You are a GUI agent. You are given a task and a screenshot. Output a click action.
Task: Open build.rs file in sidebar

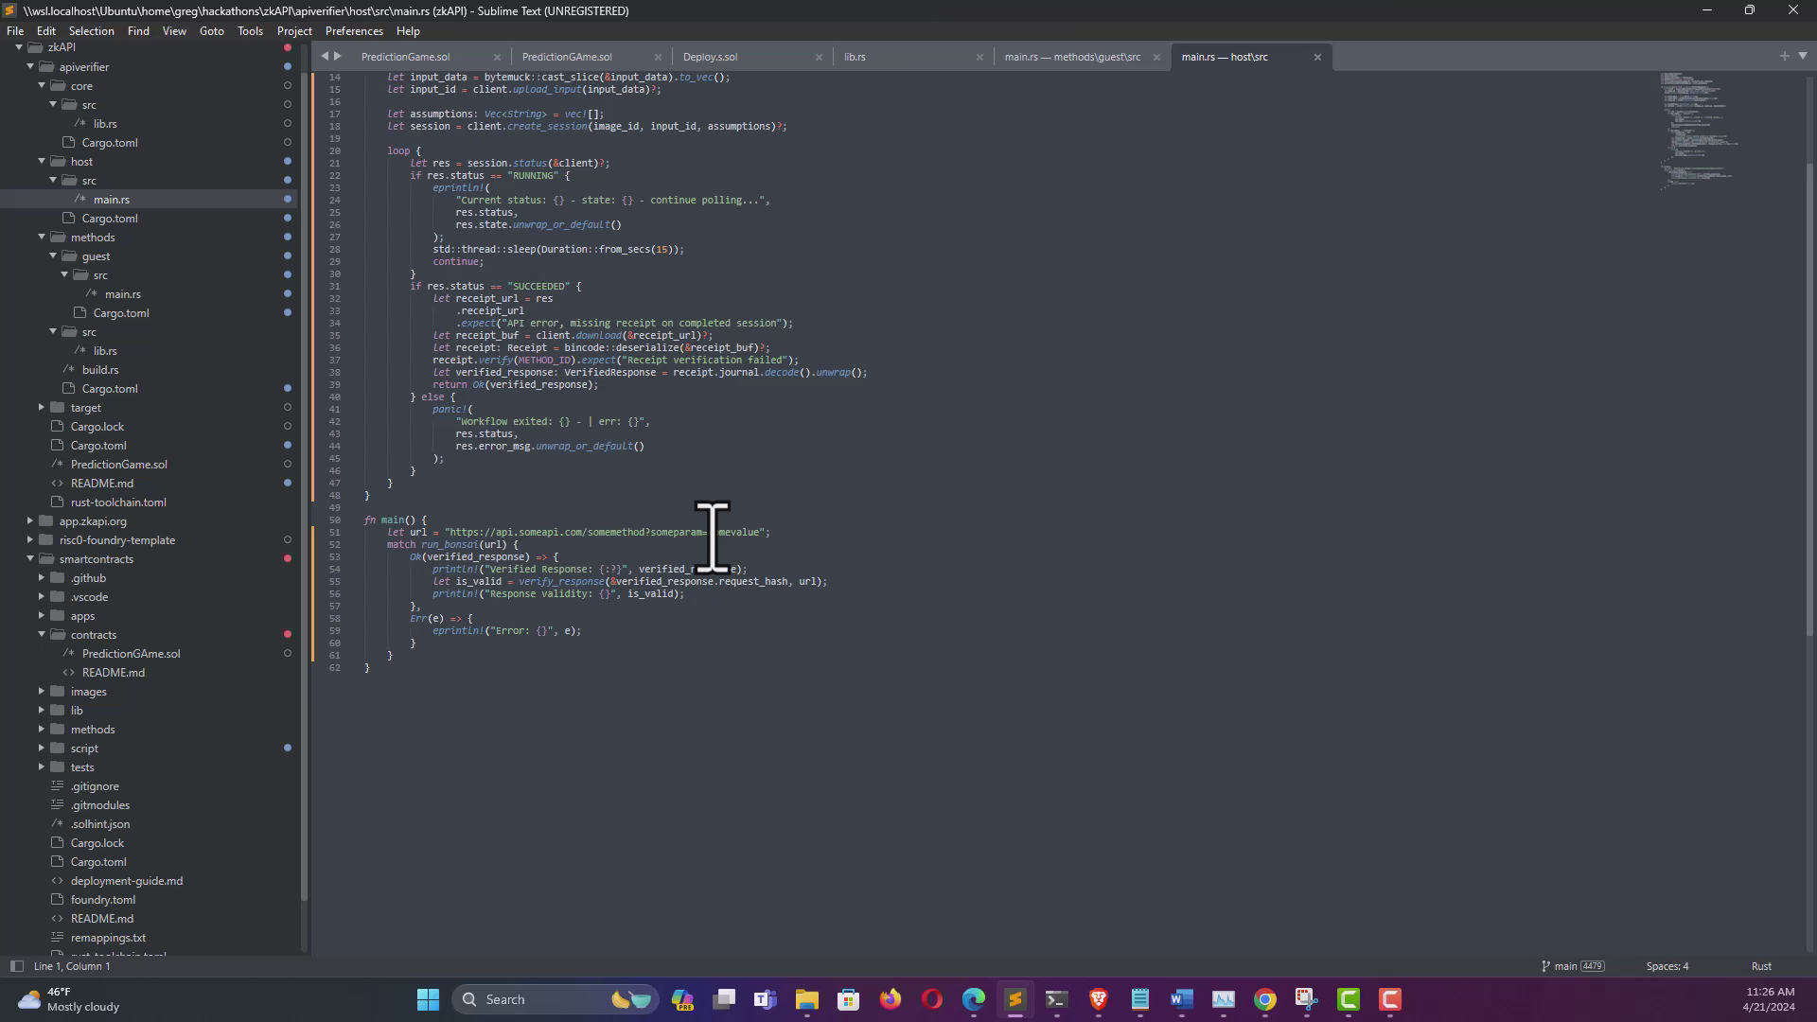pos(99,370)
